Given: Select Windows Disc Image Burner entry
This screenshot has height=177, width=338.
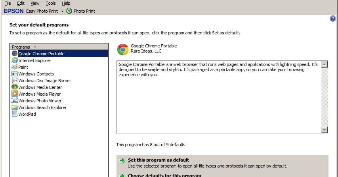Looking at the screenshot, I should tap(45, 81).
